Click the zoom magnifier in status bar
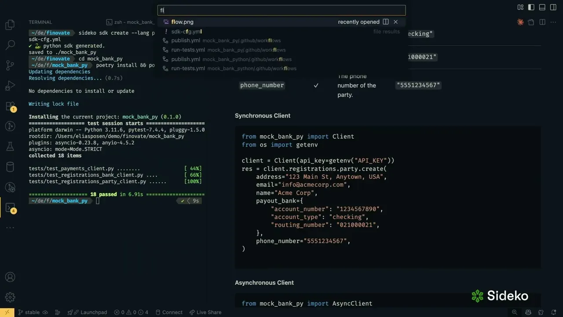This screenshot has height=317, width=563. [x=515, y=312]
